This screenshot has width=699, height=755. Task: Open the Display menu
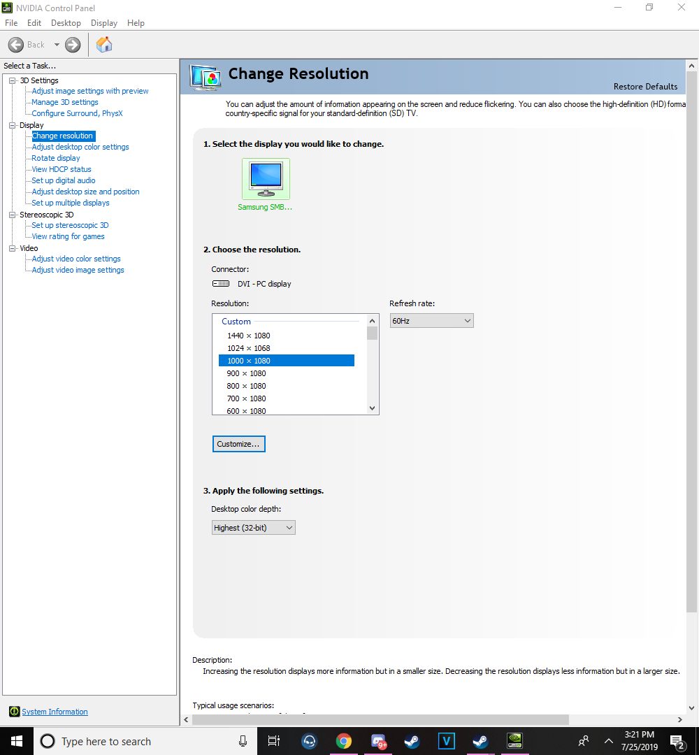[104, 23]
